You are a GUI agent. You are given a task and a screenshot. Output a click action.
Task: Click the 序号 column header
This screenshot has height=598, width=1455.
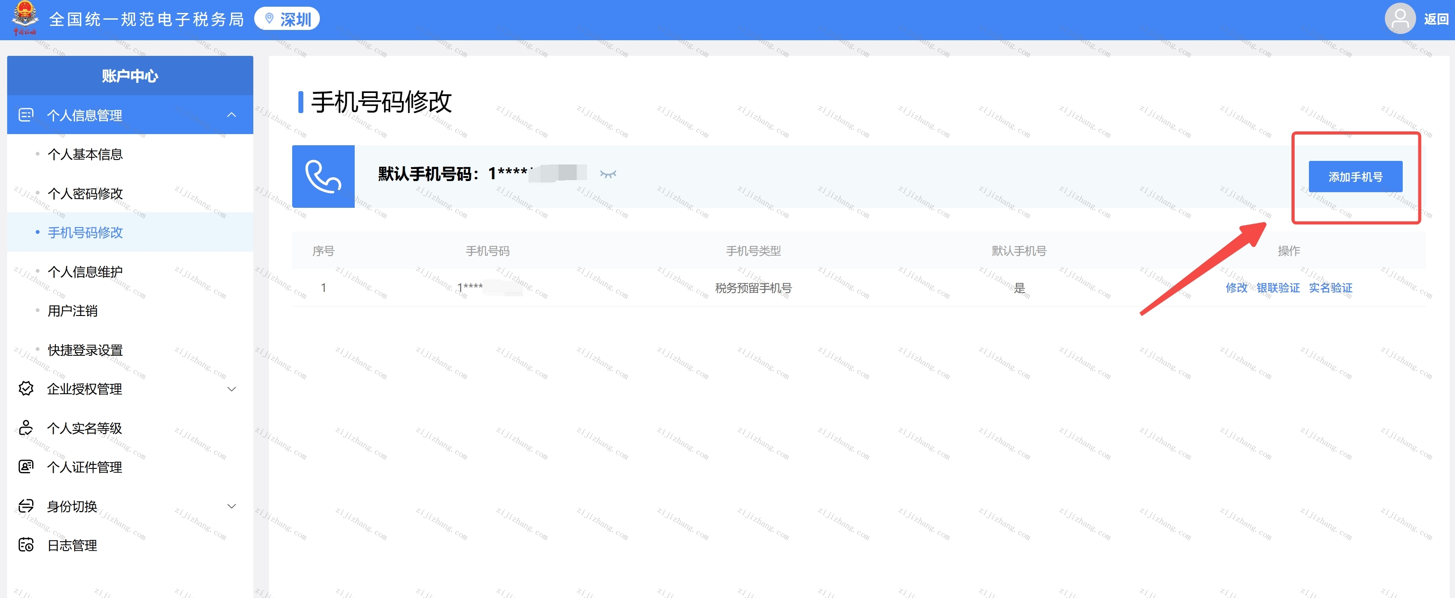323,250
